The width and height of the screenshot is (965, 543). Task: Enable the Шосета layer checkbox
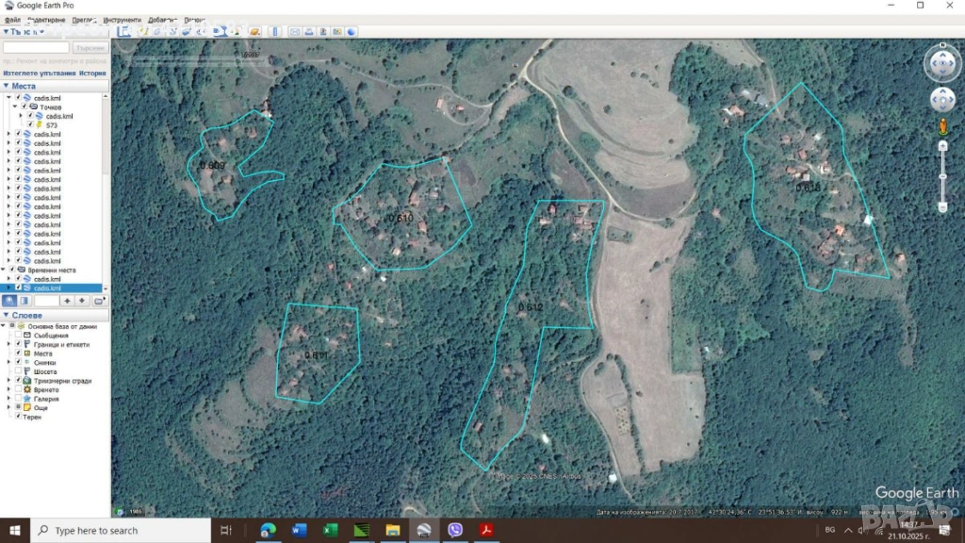(18, 371)
